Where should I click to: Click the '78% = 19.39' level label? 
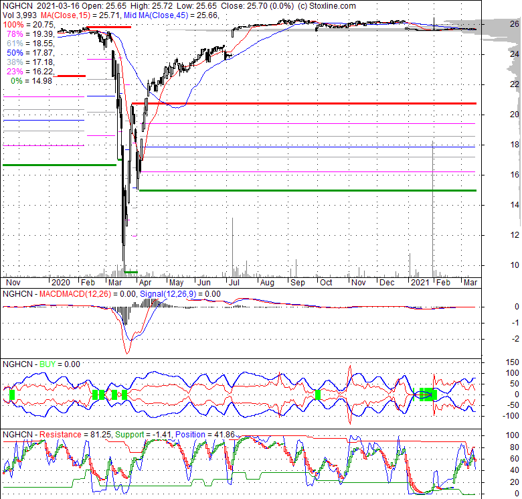coord(30,34)
